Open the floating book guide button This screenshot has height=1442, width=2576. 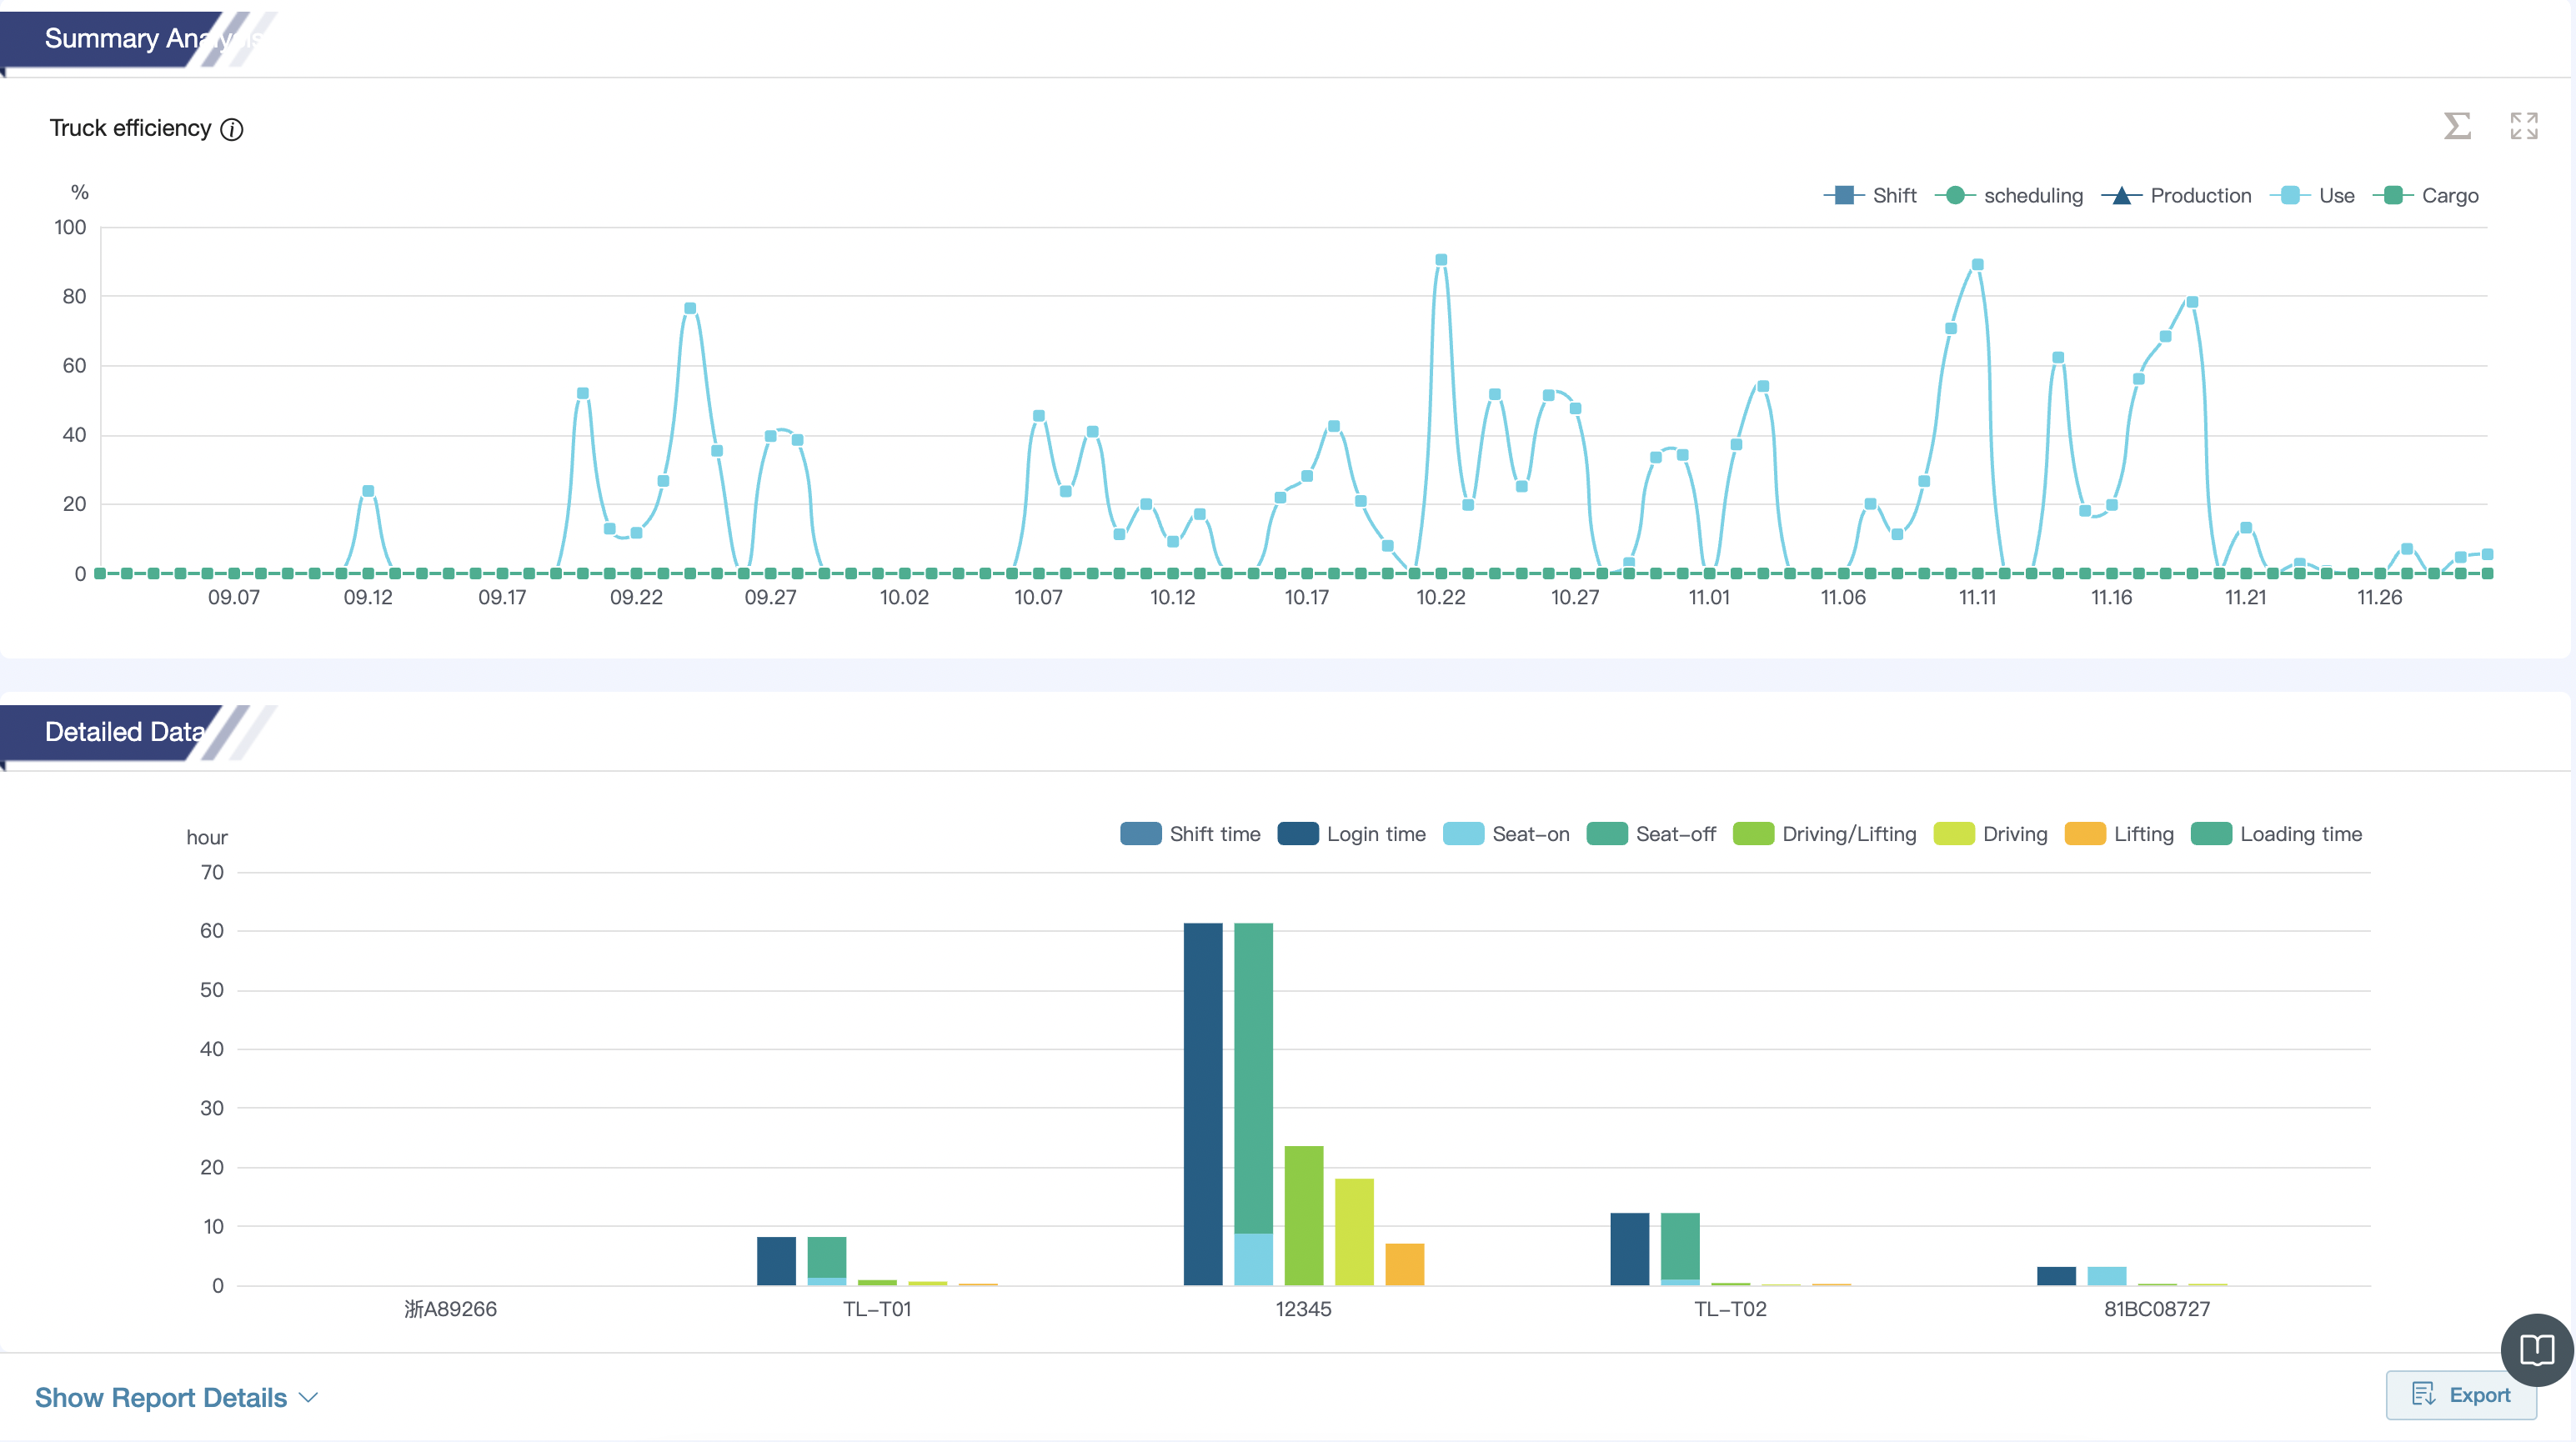2537,1350
